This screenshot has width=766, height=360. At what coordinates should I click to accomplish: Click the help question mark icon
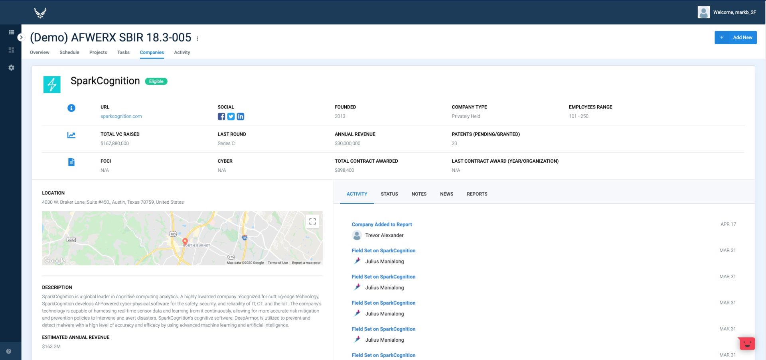pyautogui.click(x=9, y=351)
